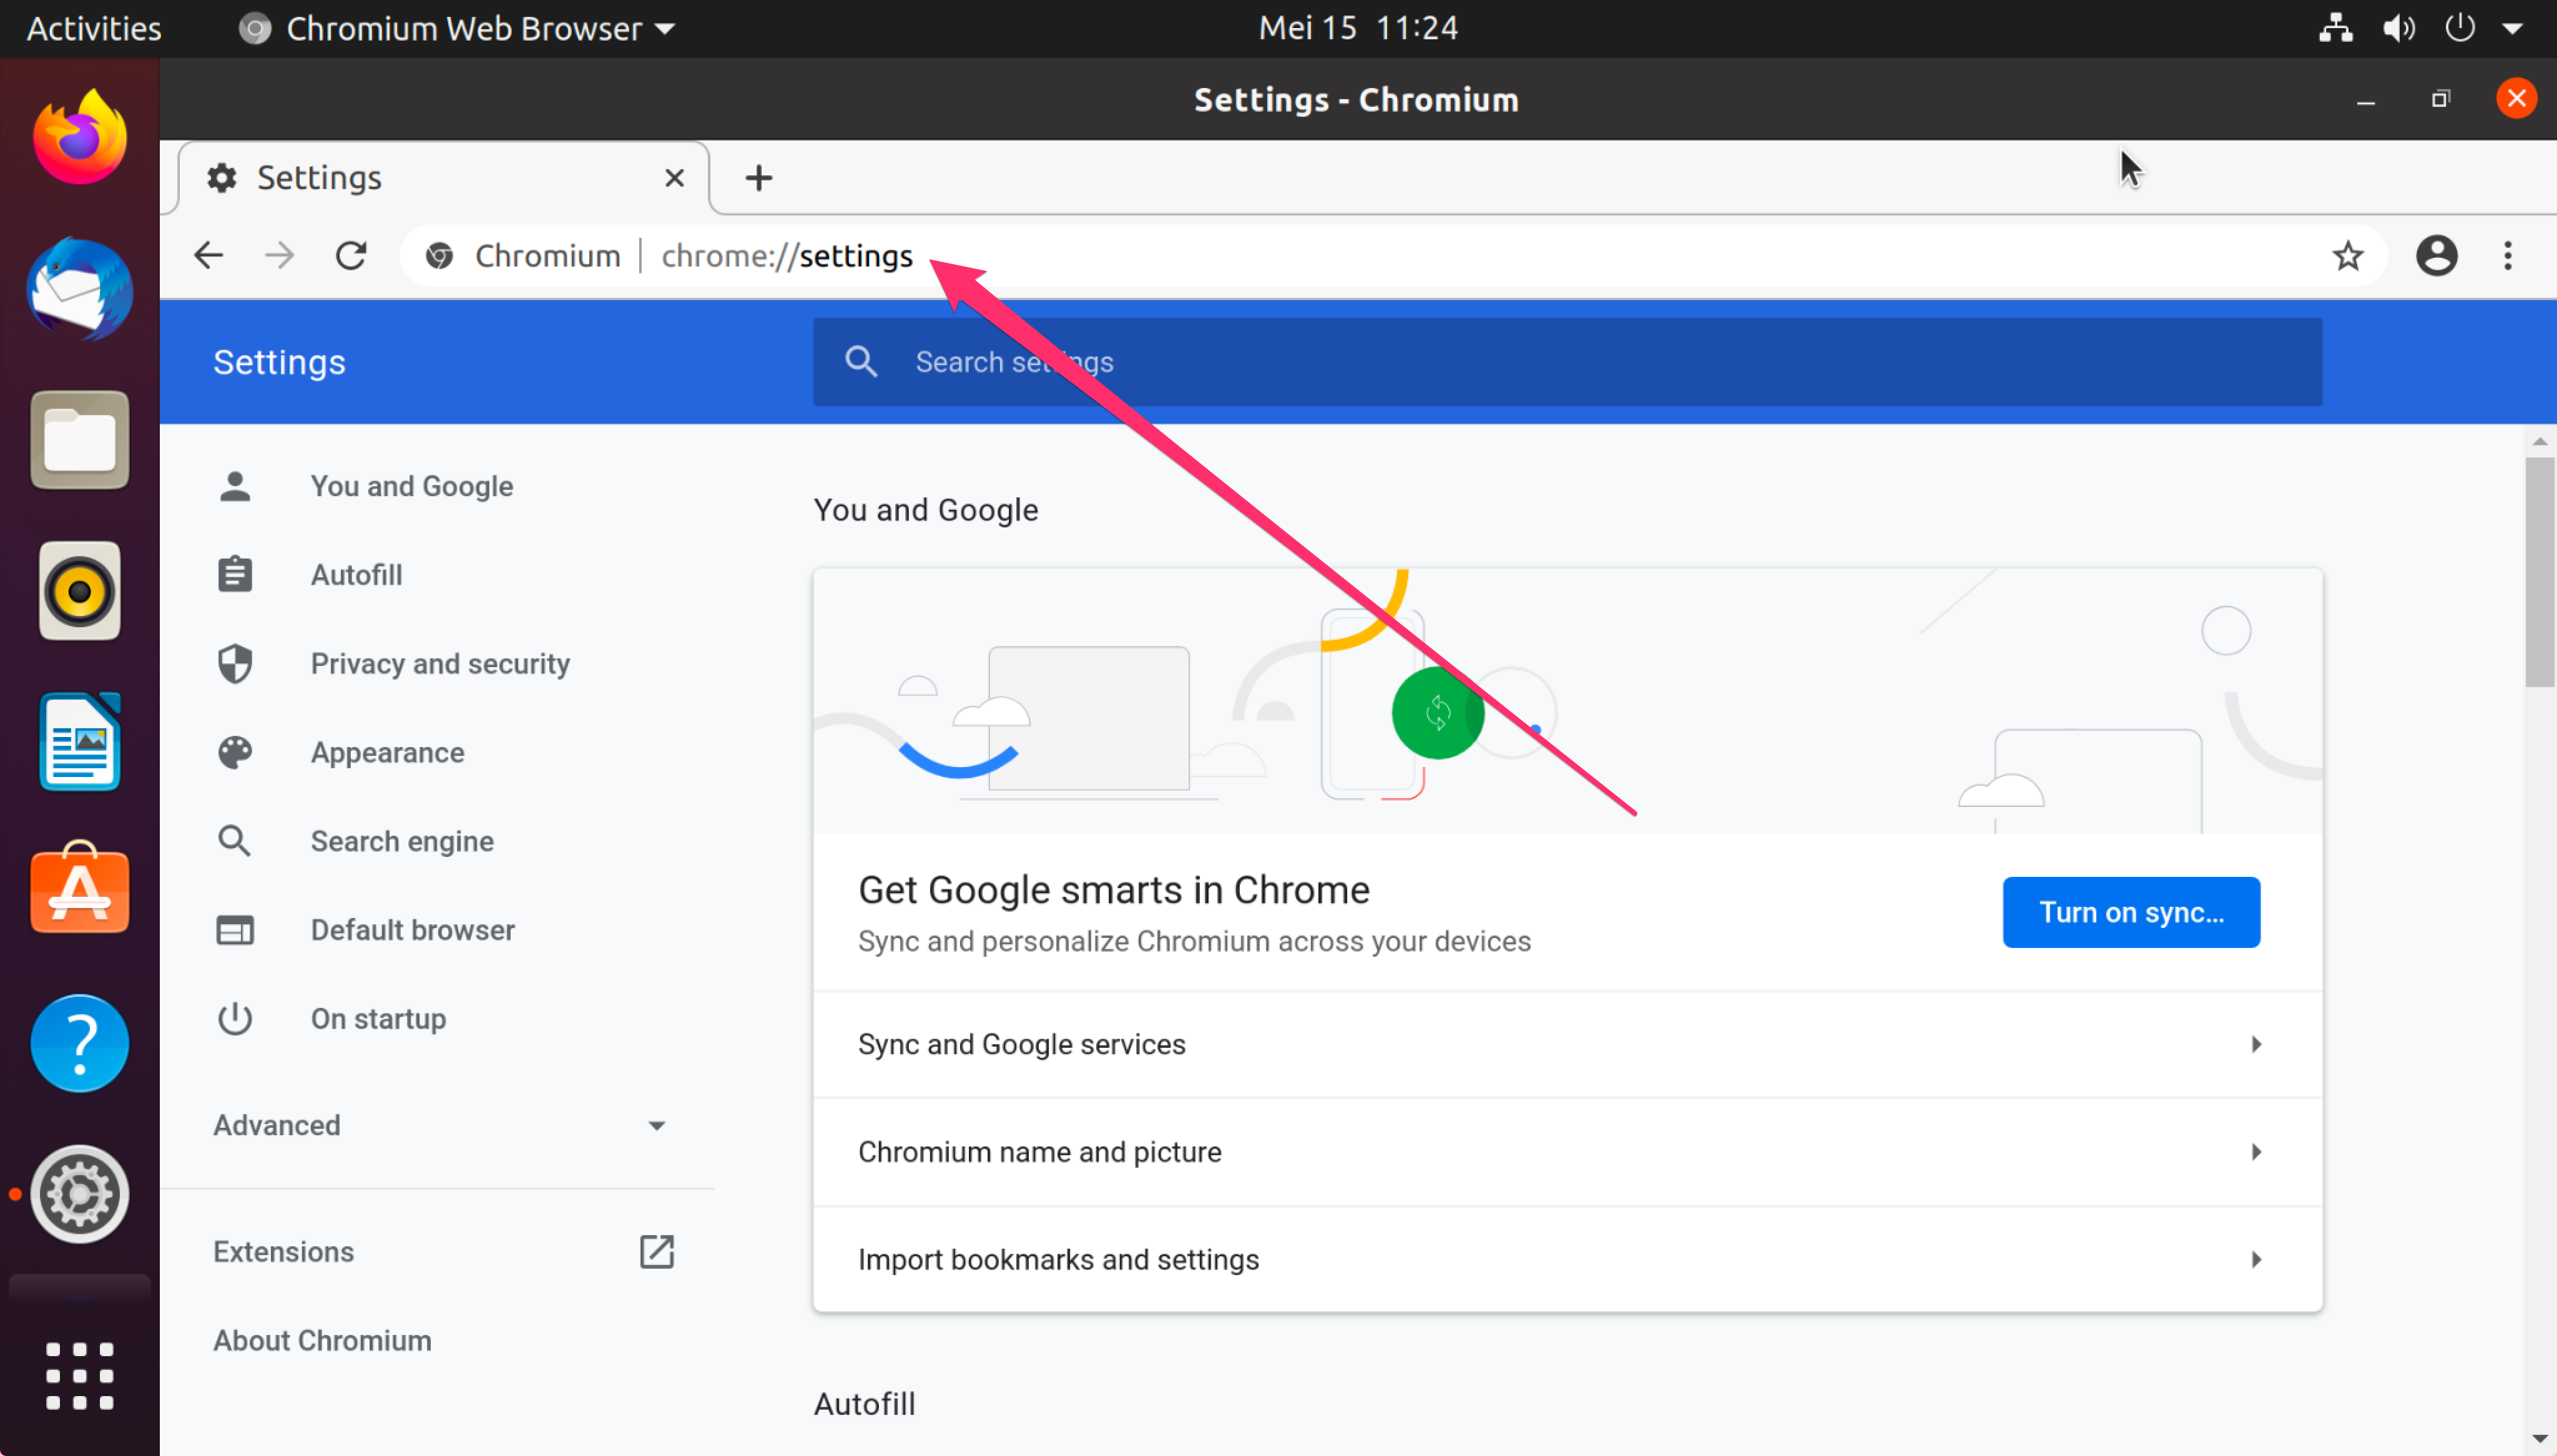Select You and Google in the sidebar
The width and height of the screenshot is (2557, 1456).
click(411, 486)
